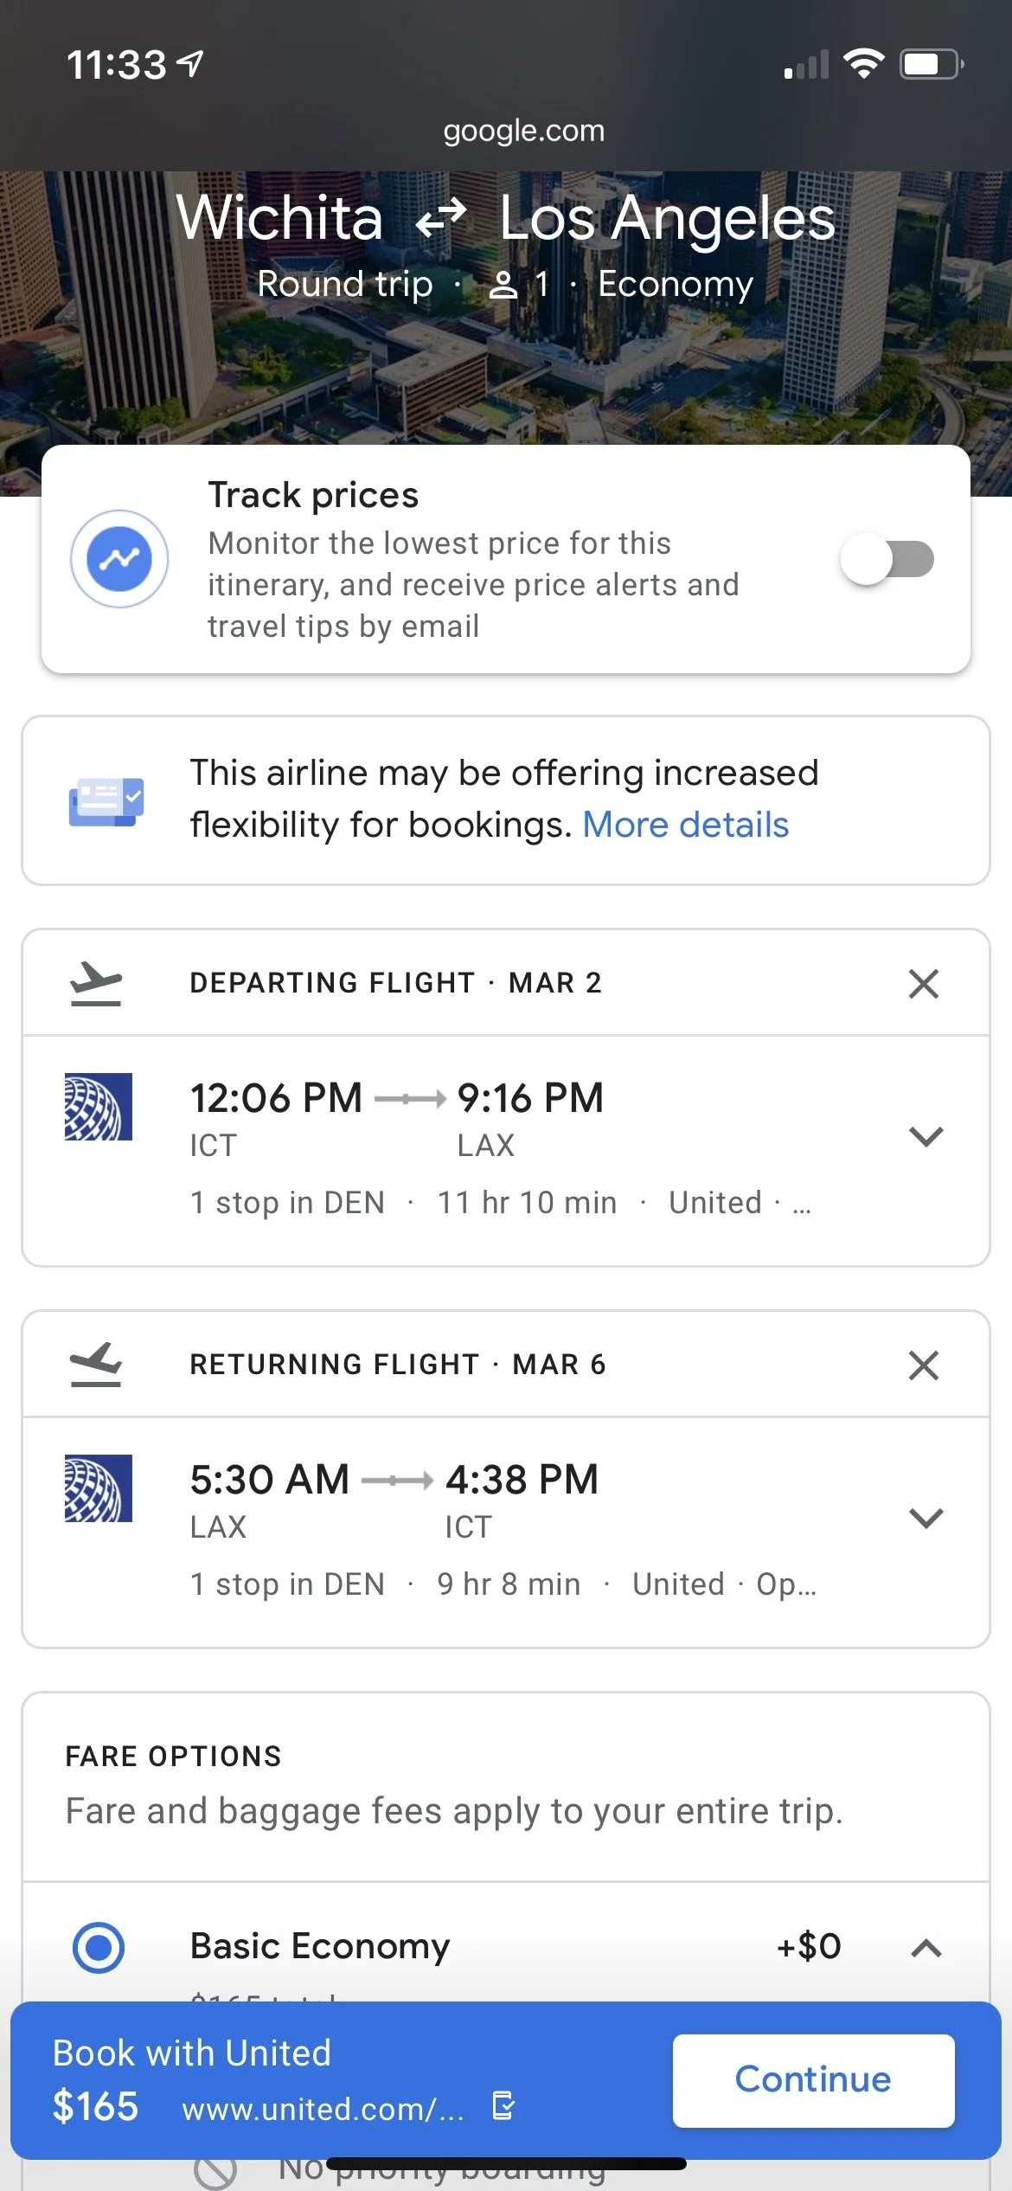
Task: Open More details flexibility link
Action: click(x=685, y=825)
